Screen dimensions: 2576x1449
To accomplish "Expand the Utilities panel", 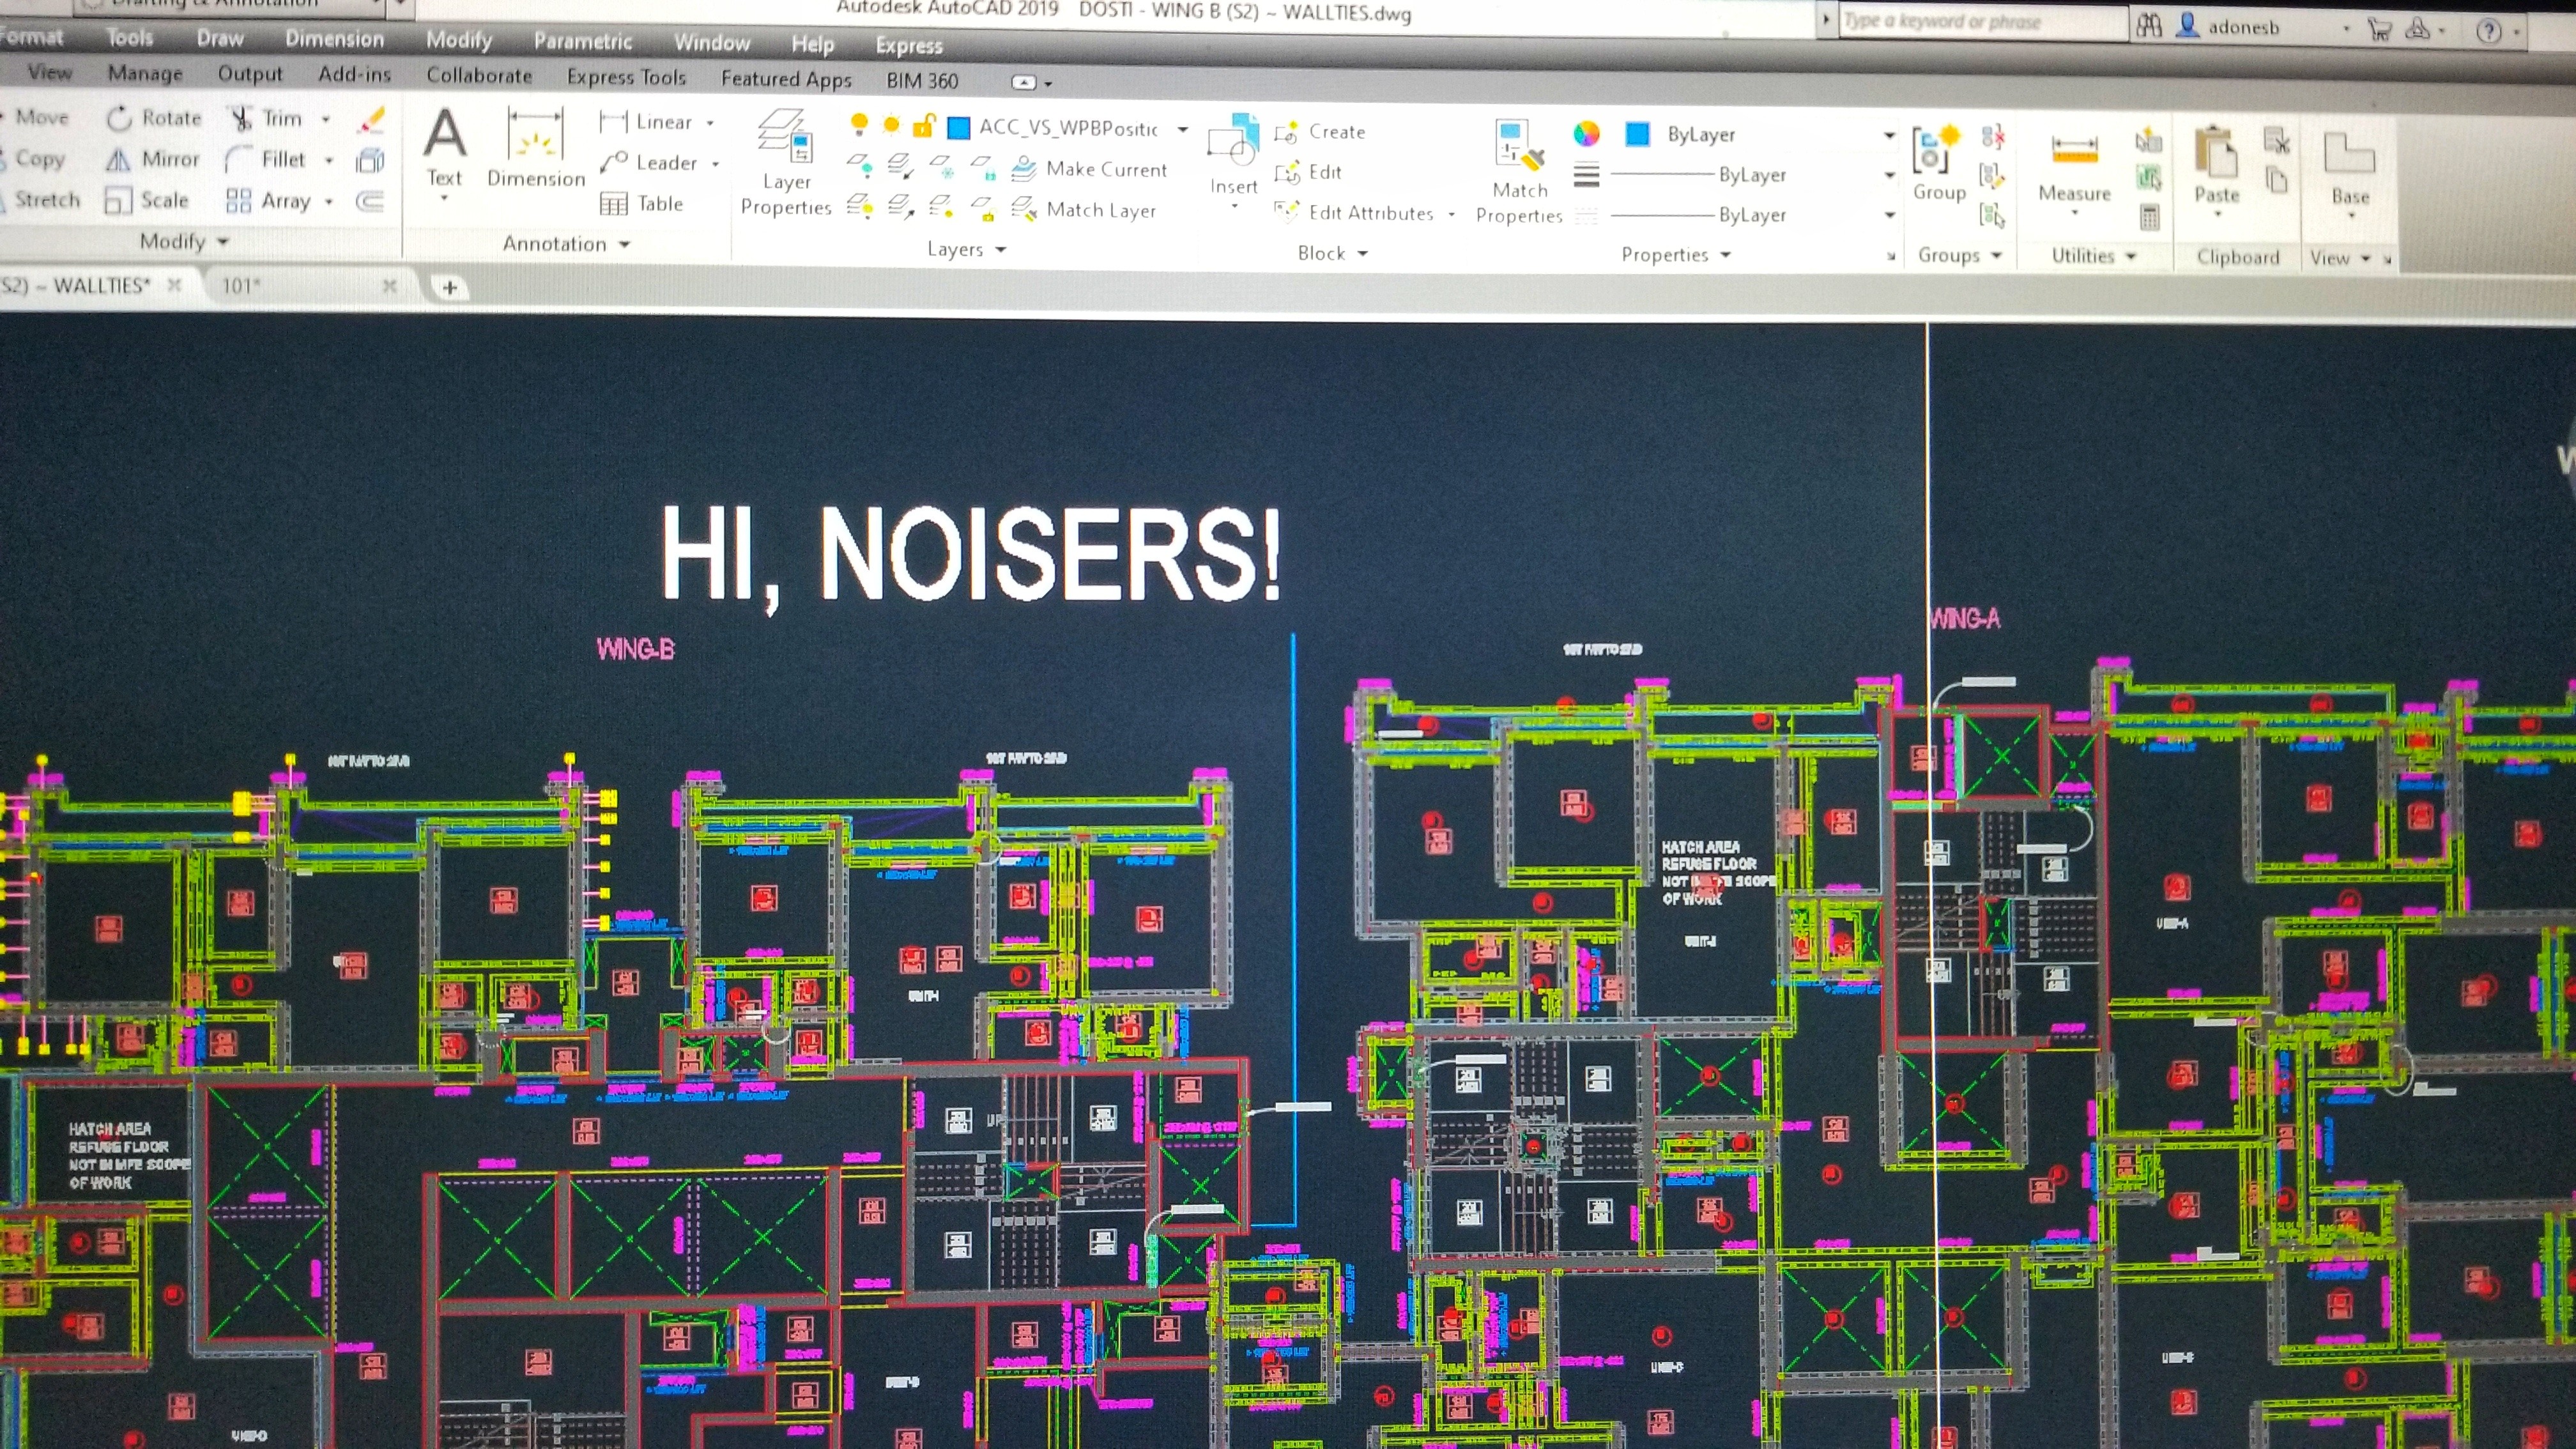I will tap(2094, 256).
